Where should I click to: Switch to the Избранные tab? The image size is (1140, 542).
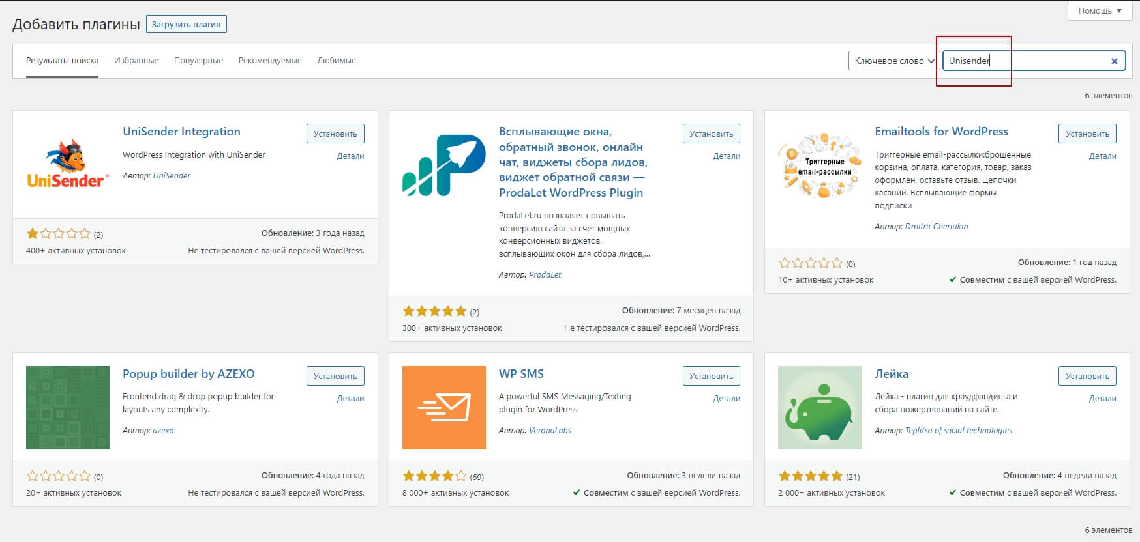point(136,61)
